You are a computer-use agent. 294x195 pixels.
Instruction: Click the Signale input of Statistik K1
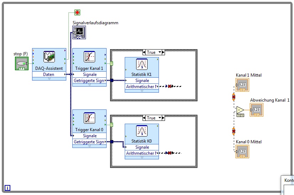[x=142, y=81]
